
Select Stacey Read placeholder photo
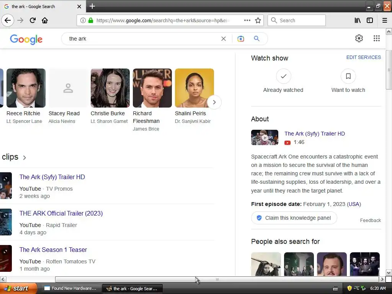click(68, 88)
